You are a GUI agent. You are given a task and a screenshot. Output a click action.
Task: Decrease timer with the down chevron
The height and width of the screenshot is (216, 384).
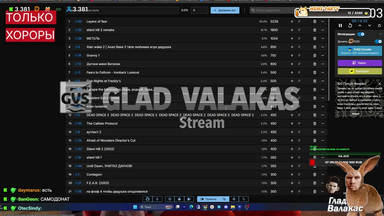tap(370, 26)
